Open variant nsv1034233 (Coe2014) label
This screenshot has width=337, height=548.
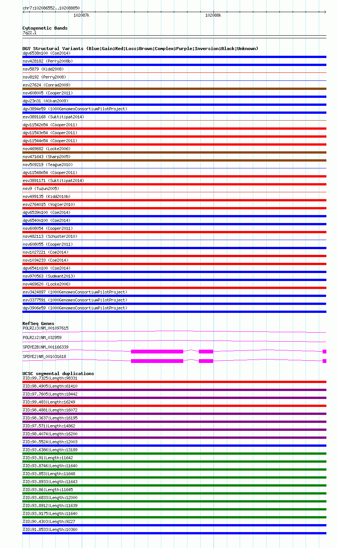(45, 260)
